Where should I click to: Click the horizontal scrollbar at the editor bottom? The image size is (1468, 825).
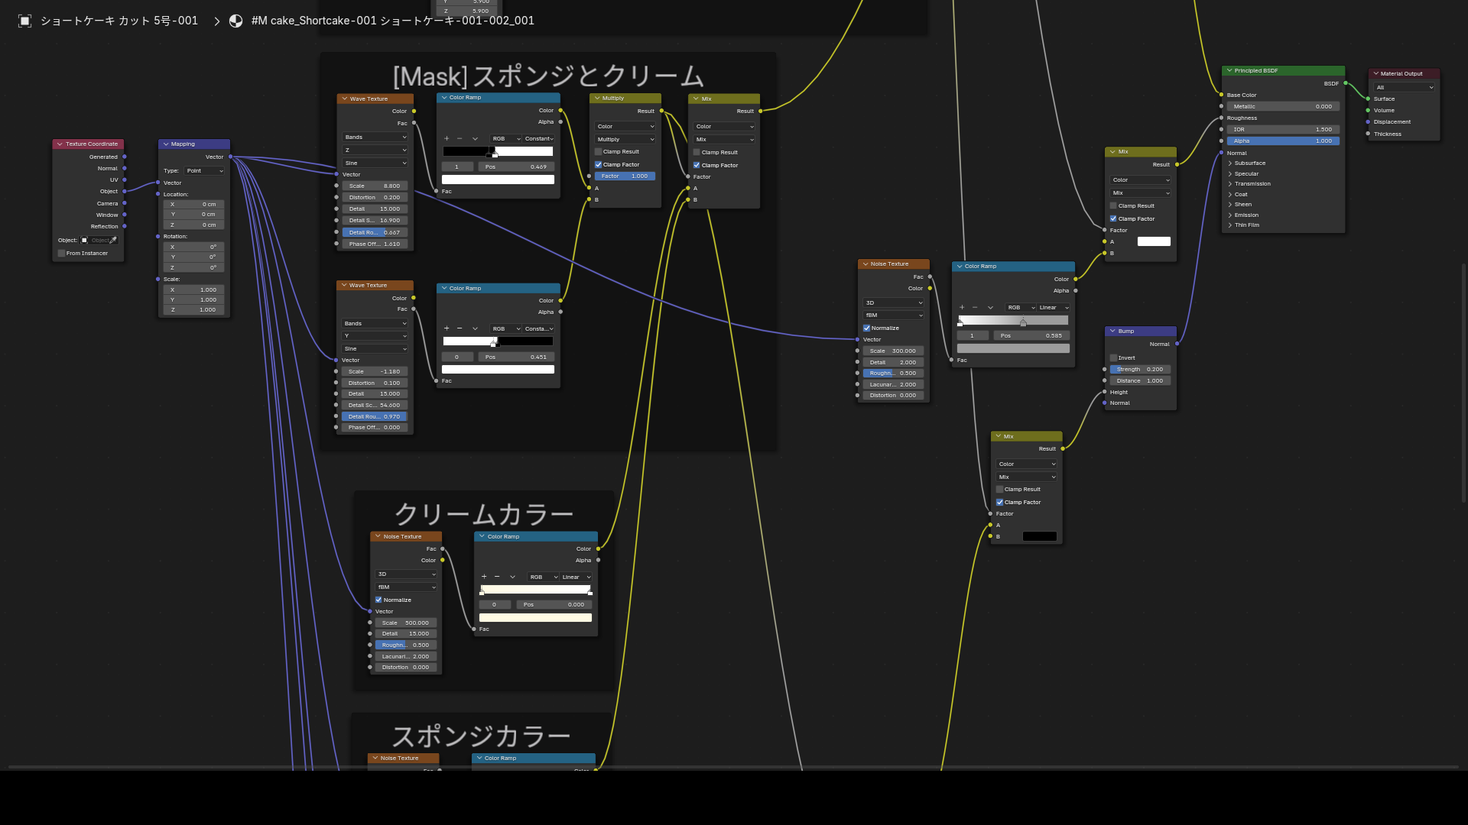click(734, 767)
